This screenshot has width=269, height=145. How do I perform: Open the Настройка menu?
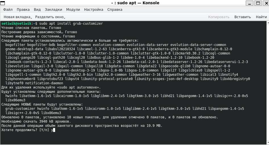[94, 10]
